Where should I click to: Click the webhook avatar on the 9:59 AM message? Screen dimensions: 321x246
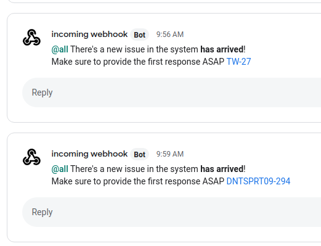[31, 157]
